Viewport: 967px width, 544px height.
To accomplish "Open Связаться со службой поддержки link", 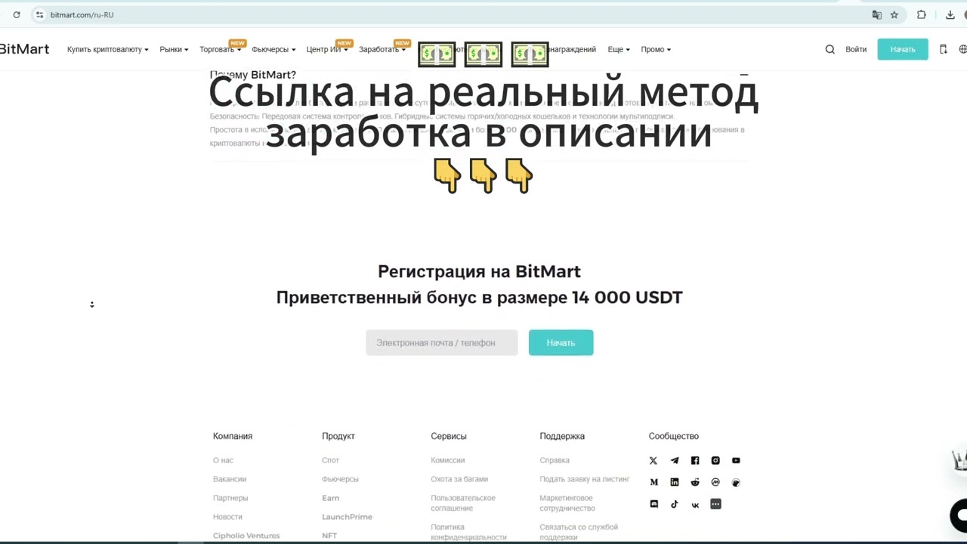I will click(579, 532).
